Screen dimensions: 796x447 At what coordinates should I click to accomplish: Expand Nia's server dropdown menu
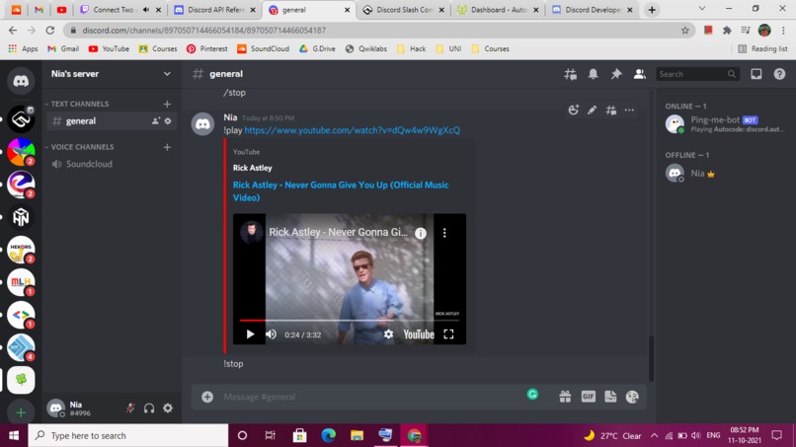tap(167, 74)
